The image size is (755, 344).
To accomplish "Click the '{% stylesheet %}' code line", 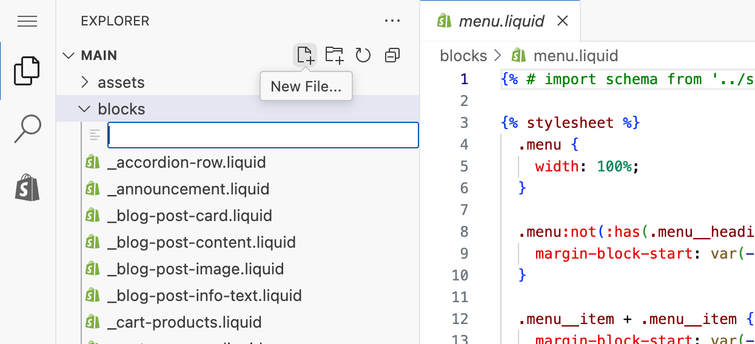I will tap(571, 122).
